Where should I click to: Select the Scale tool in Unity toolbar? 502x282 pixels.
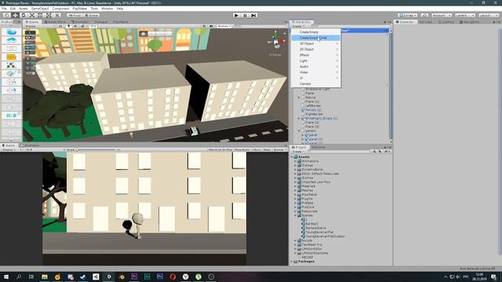click(x=32, y=16)
